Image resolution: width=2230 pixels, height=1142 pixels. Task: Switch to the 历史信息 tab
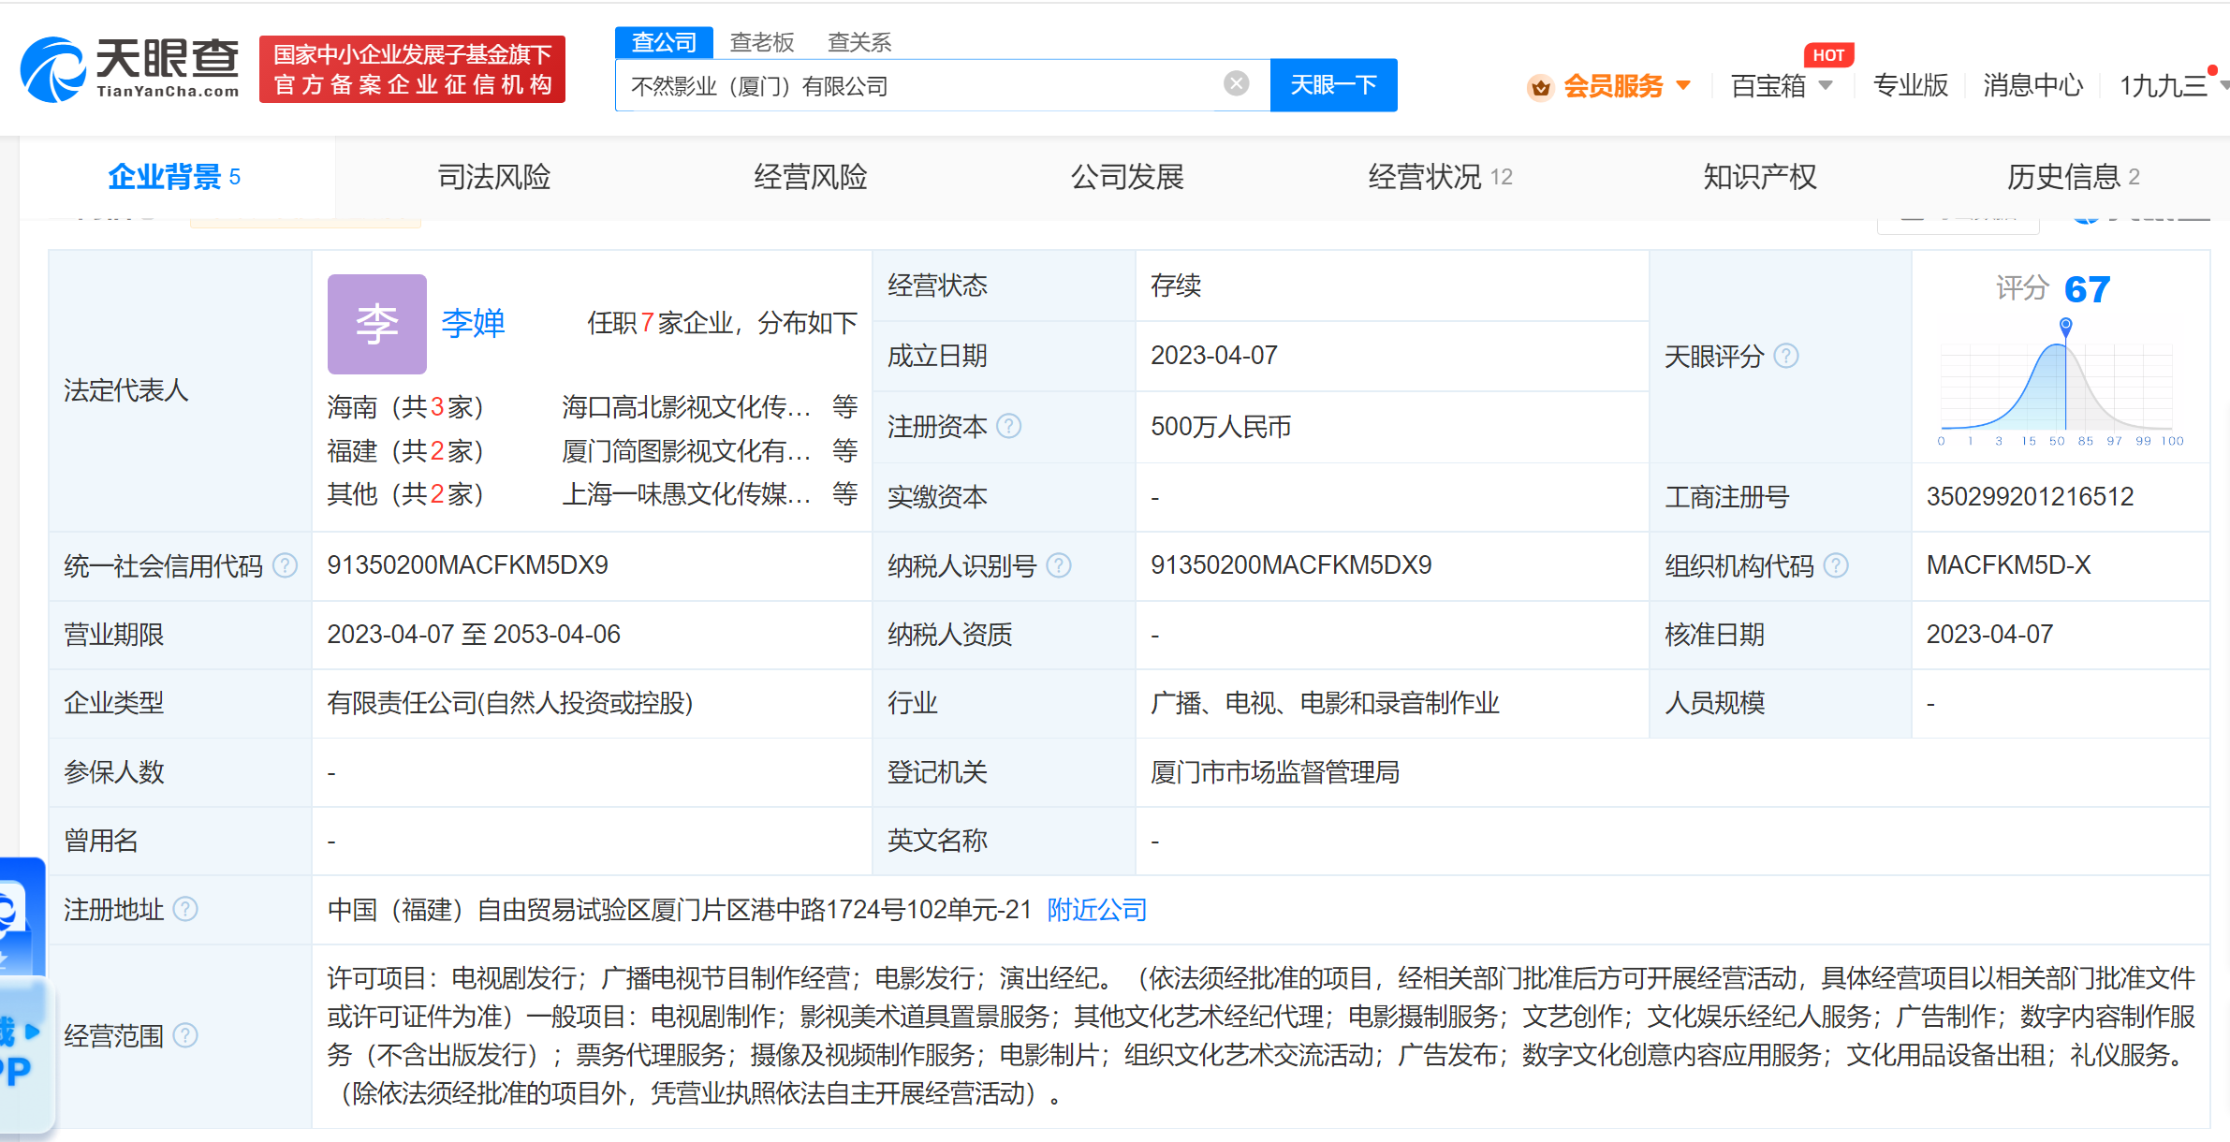[2065, 176]
